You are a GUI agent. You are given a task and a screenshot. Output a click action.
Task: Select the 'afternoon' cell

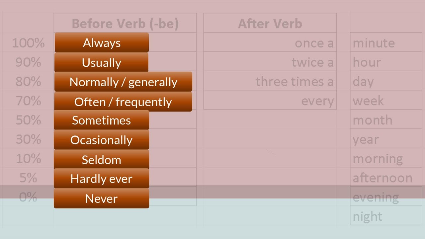tap(386, 177)
